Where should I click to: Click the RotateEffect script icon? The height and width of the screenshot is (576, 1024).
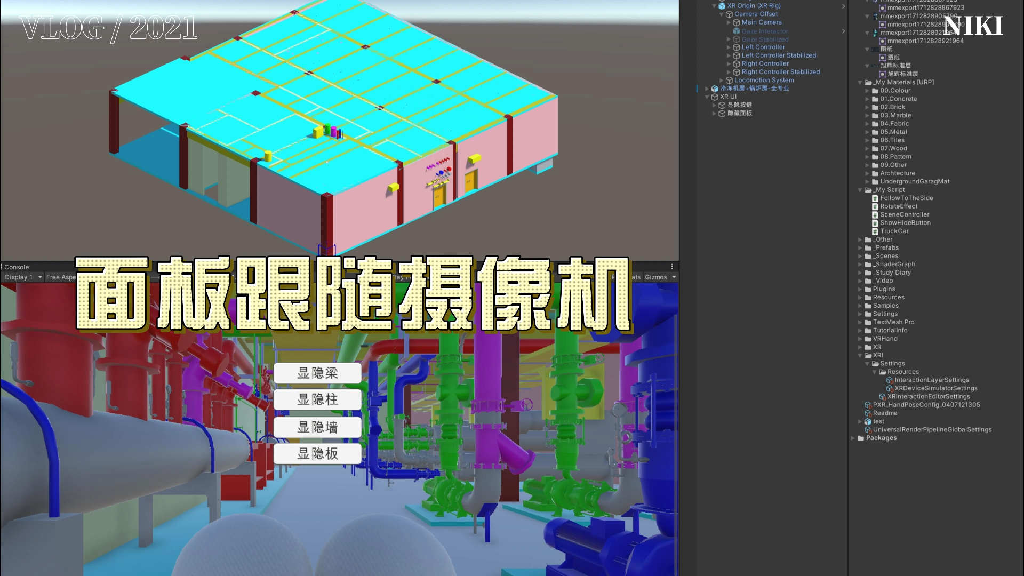tap(875, 206)
